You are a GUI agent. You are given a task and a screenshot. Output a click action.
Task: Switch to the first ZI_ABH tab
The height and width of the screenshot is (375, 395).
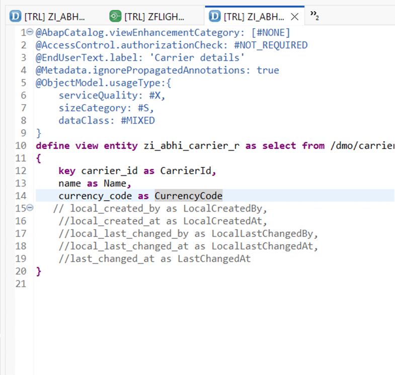(x=54, y=17)
